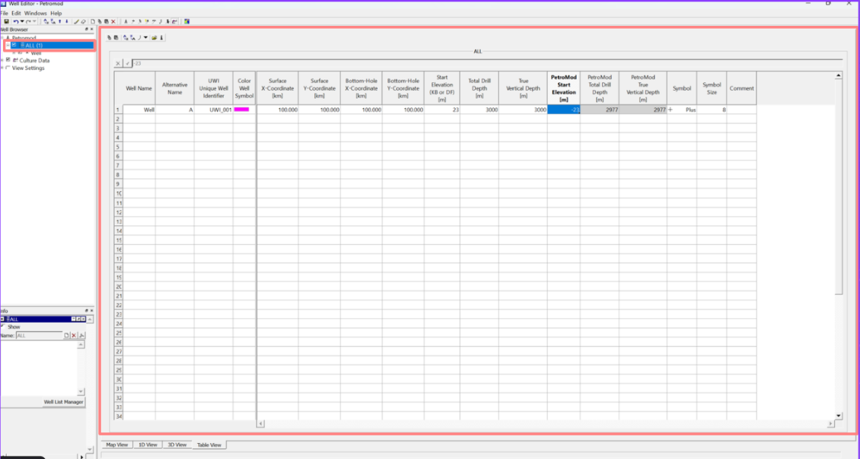Click Total Drill Depth cell showing 3000
Viewport: 860px width, 459px height.
point(479,110)
